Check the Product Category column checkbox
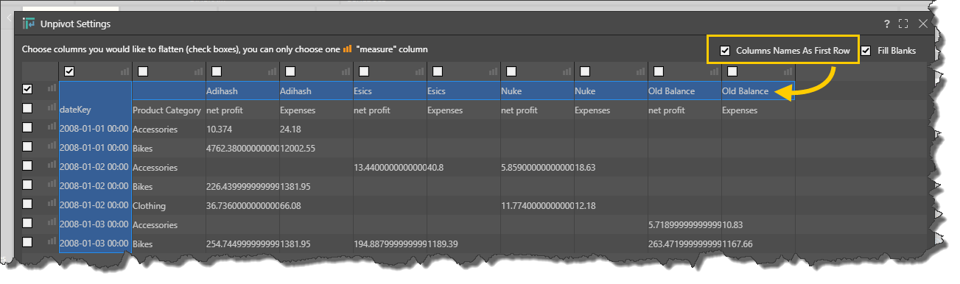The width and height of the screenshot is (960, 284). (143, 71)
